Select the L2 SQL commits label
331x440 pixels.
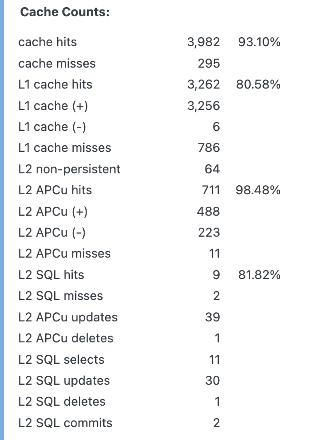coord(65,423)
